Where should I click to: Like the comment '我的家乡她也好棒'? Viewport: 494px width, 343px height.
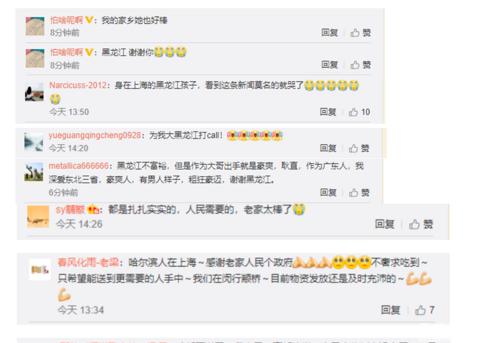click(x=360, y=32)
